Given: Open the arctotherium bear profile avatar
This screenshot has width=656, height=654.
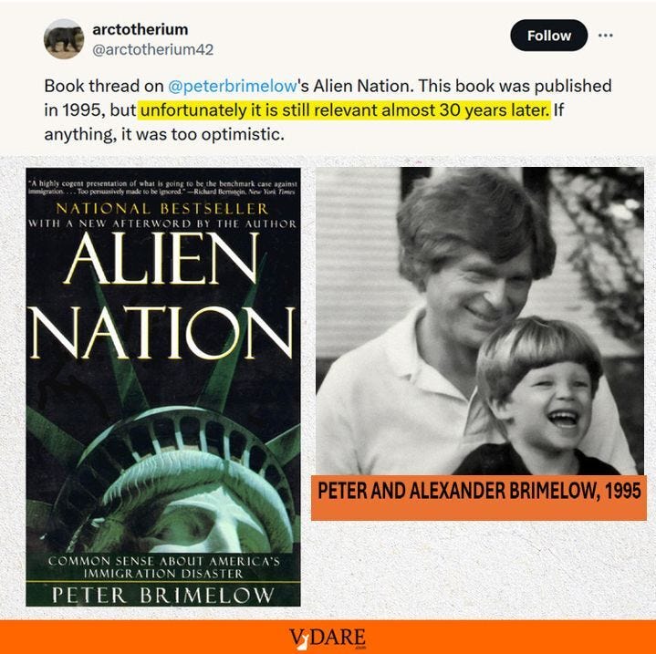Looking at the screenshot, I should tap(64, 39).
